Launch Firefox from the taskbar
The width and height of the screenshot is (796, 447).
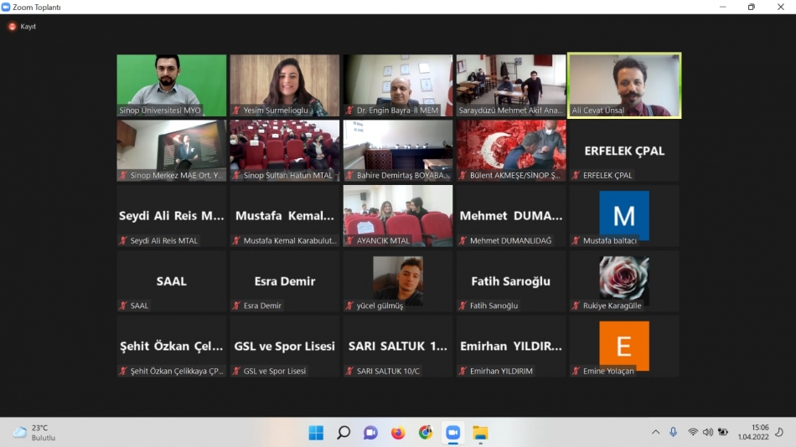(398, 432)
